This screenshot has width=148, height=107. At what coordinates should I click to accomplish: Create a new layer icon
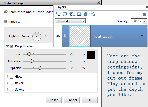coord(58,14)
